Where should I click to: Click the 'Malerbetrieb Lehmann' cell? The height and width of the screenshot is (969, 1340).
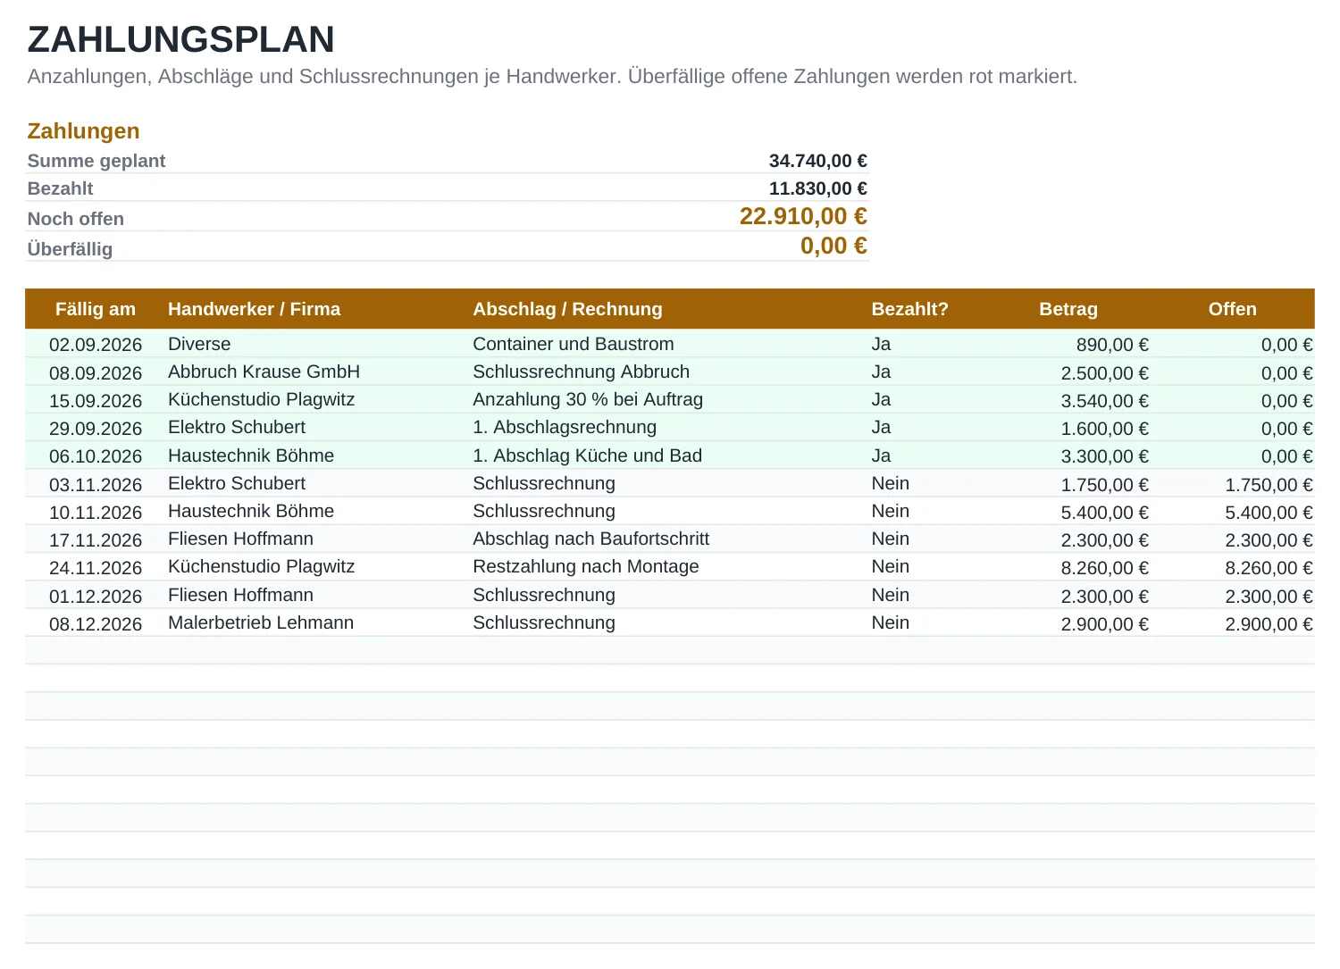tap(261, 622)
